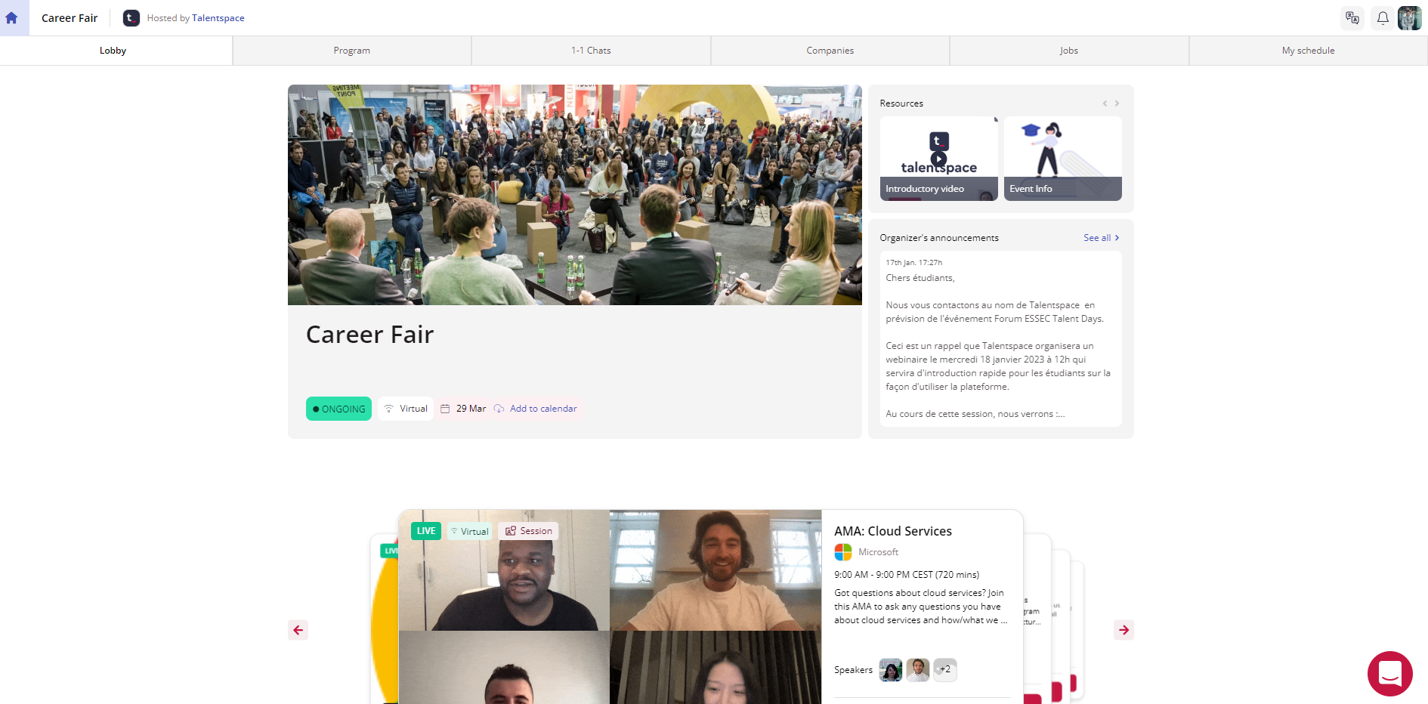Open the AMA: Cloud Services session title
The height and width of the screenshot is (704, 1428).
pos(893,531)
